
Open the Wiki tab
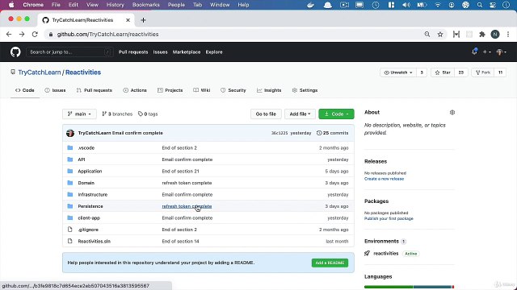tap(201, 90)
